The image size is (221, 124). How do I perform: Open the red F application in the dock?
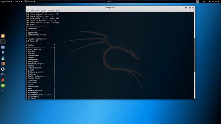pos(3,80)
